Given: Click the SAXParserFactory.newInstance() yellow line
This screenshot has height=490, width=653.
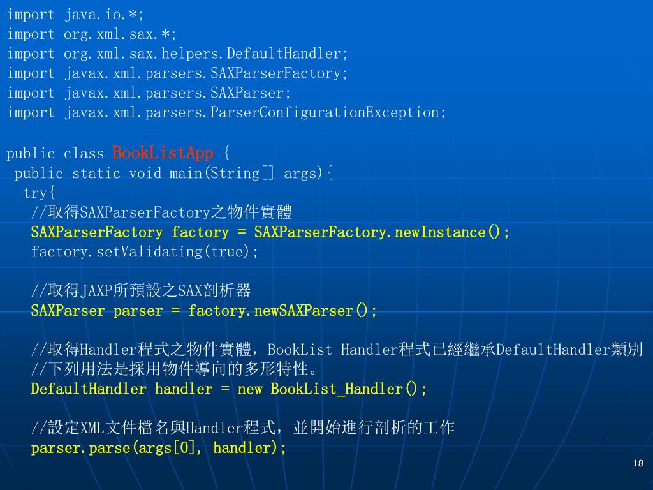Looking at the screenshot, I should click(x=270, y=232).
